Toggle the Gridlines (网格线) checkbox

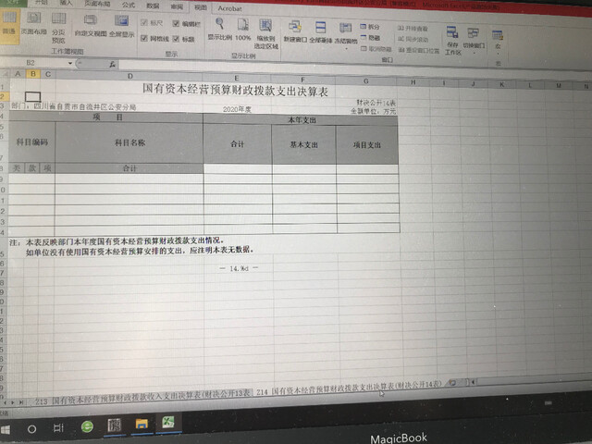pos(144,39)
